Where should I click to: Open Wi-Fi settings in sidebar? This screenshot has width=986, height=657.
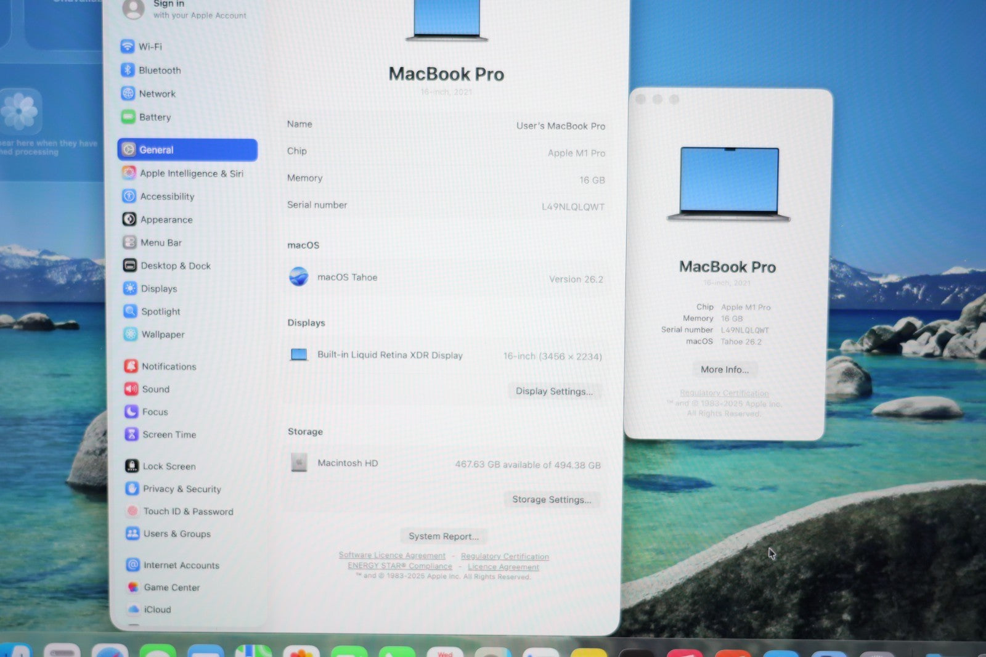(150, 47)
